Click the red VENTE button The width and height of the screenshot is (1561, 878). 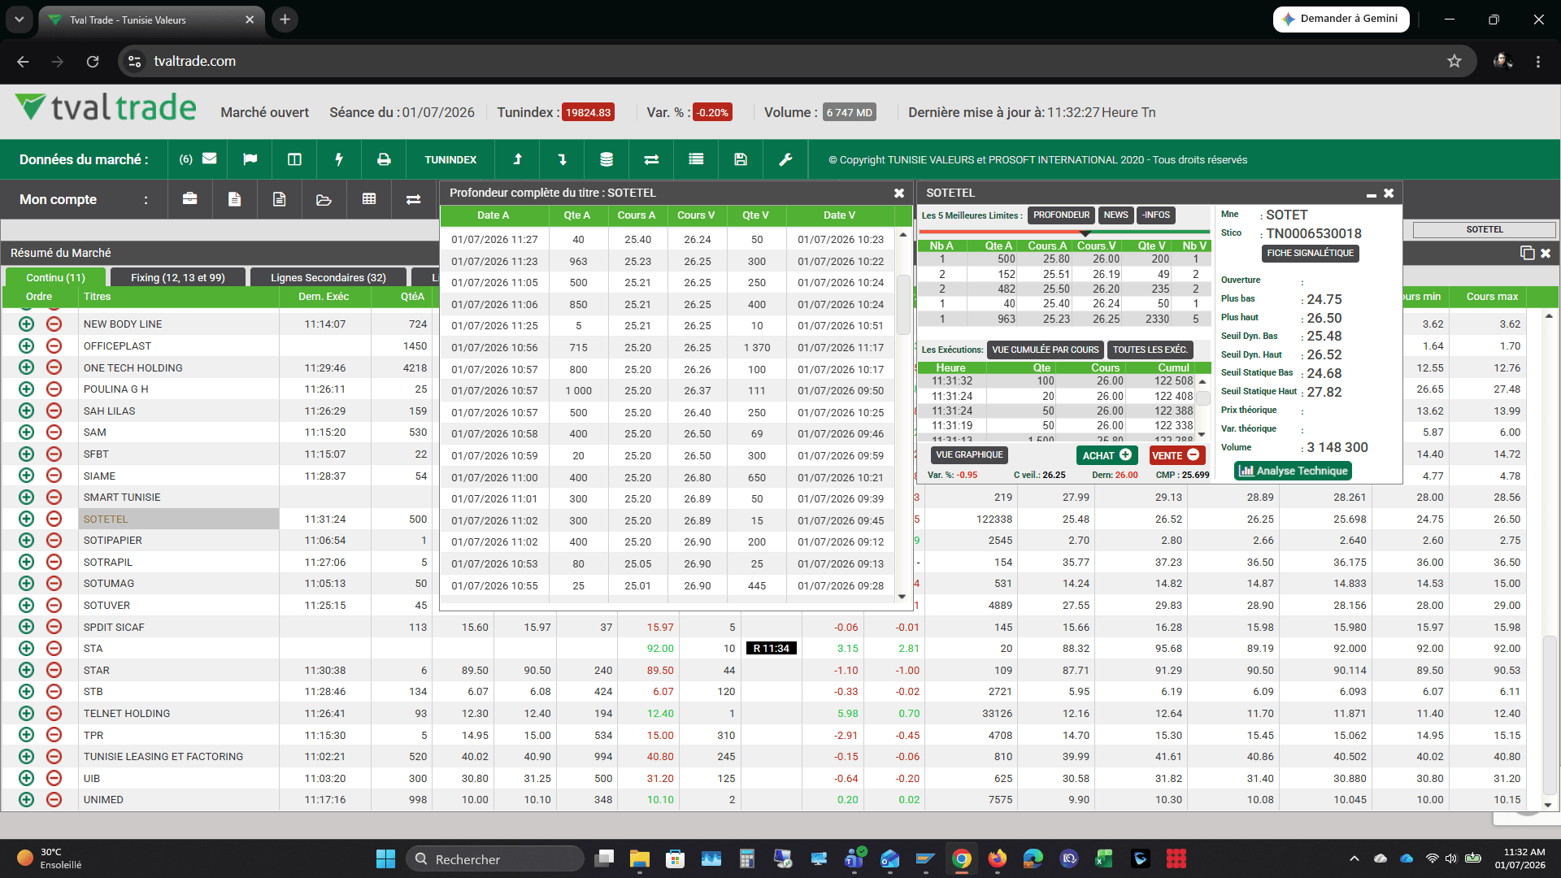pyautogui.click(x=1176, y=455)
